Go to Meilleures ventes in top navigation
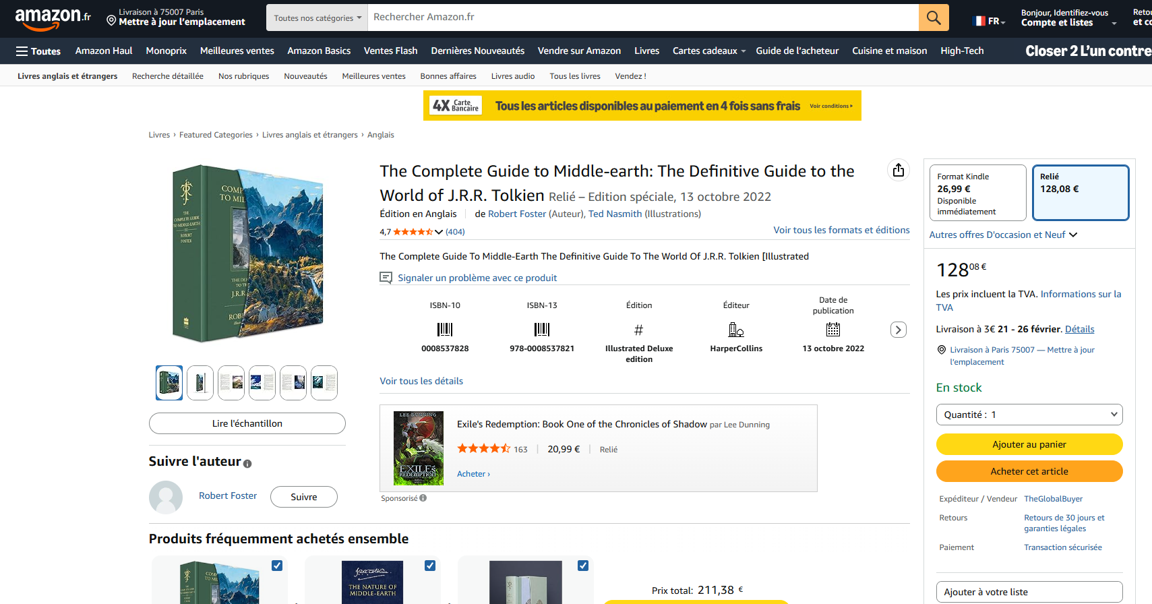1152x604 pixels. (x=237, y=51)
